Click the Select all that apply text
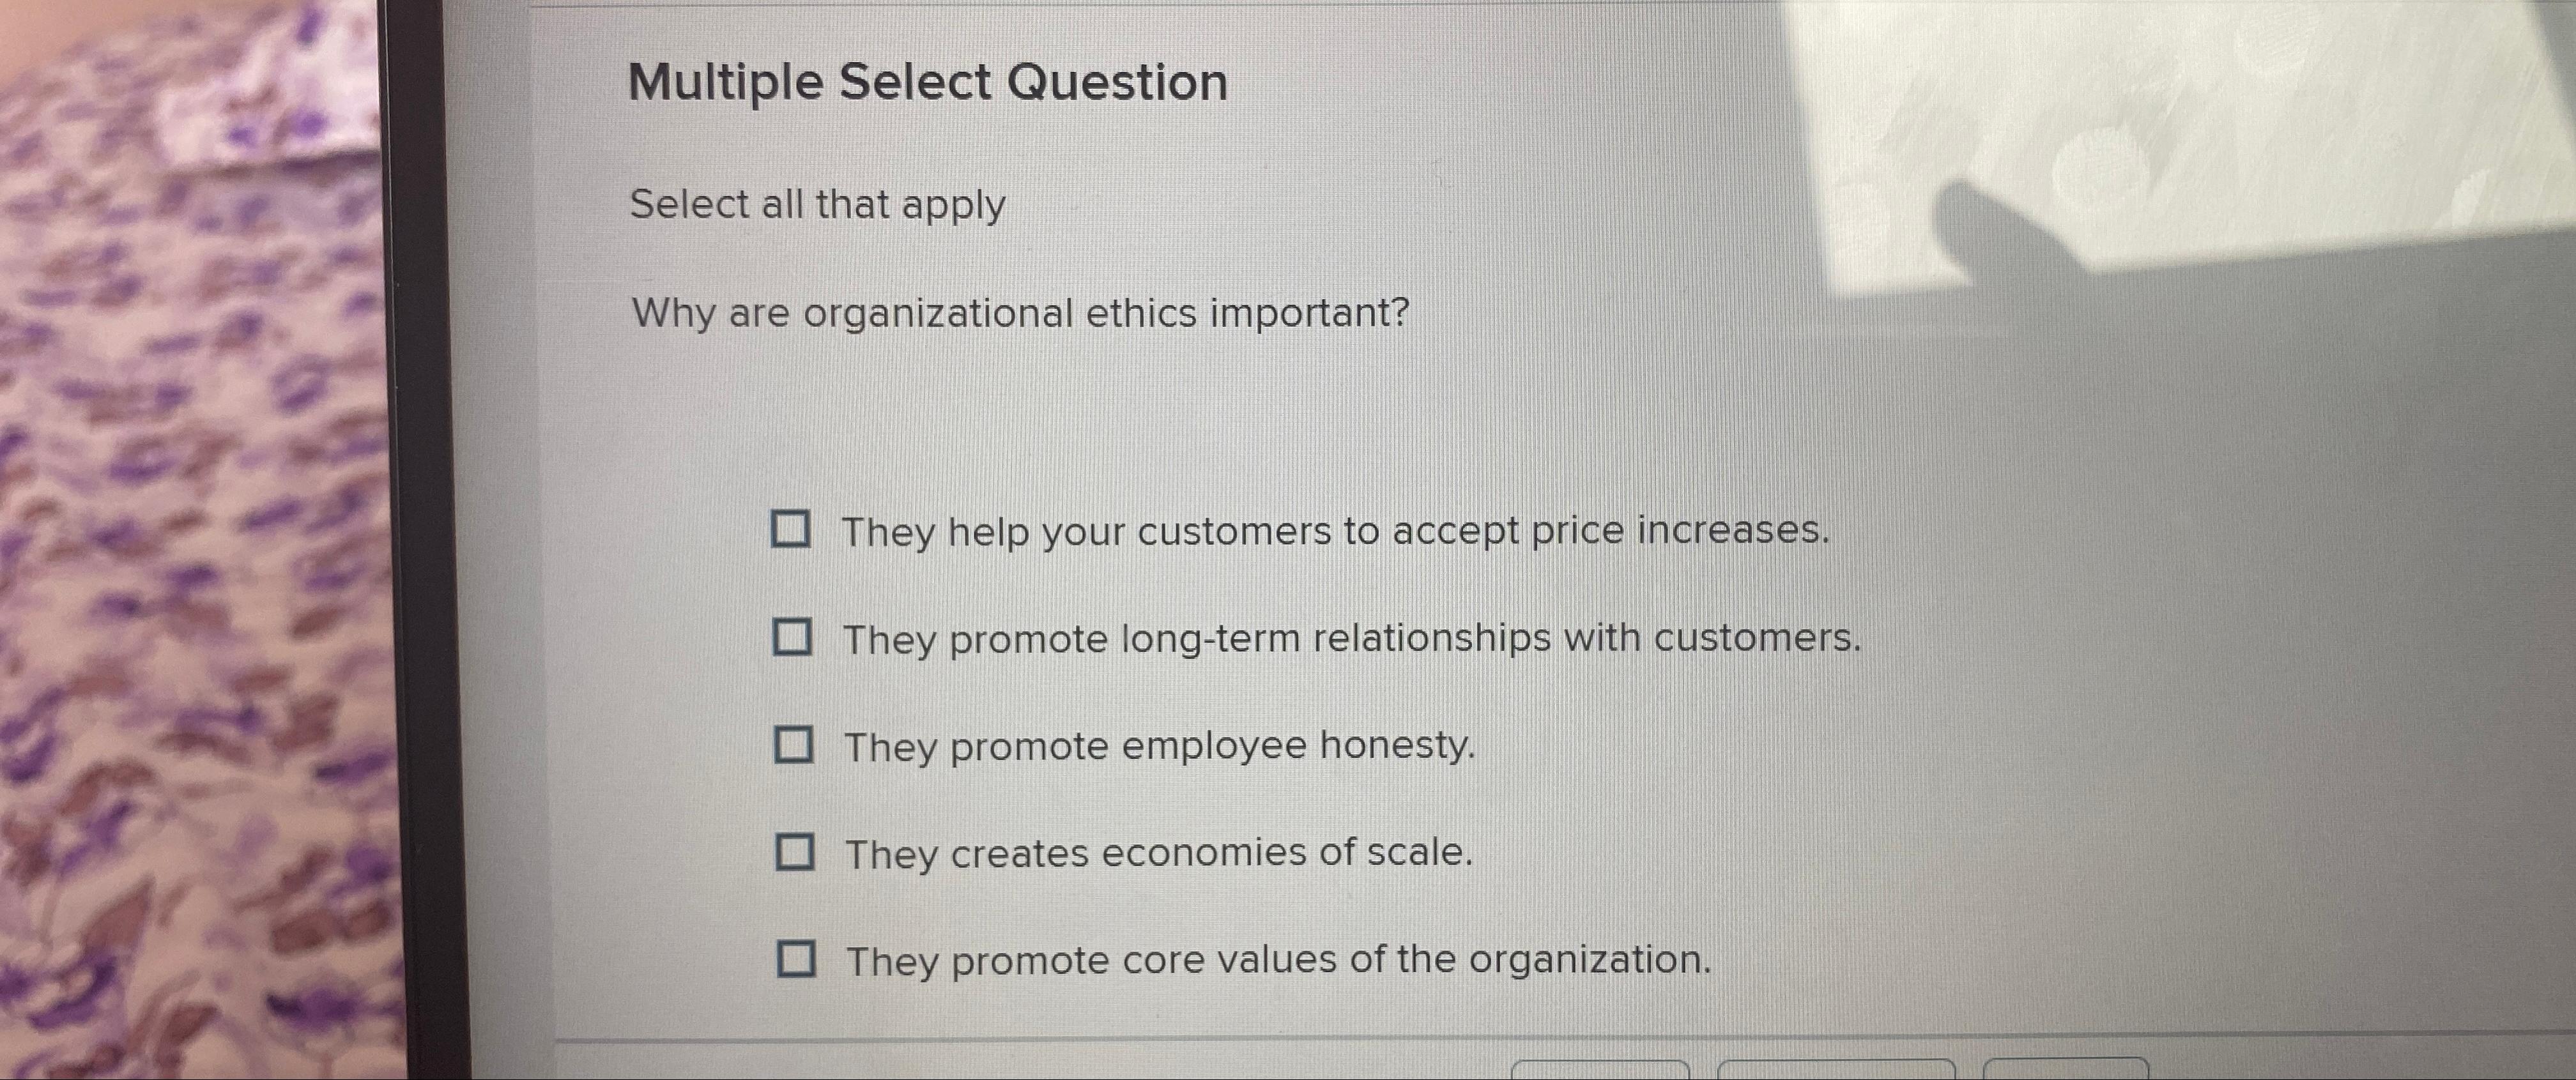 click(818, 205)
